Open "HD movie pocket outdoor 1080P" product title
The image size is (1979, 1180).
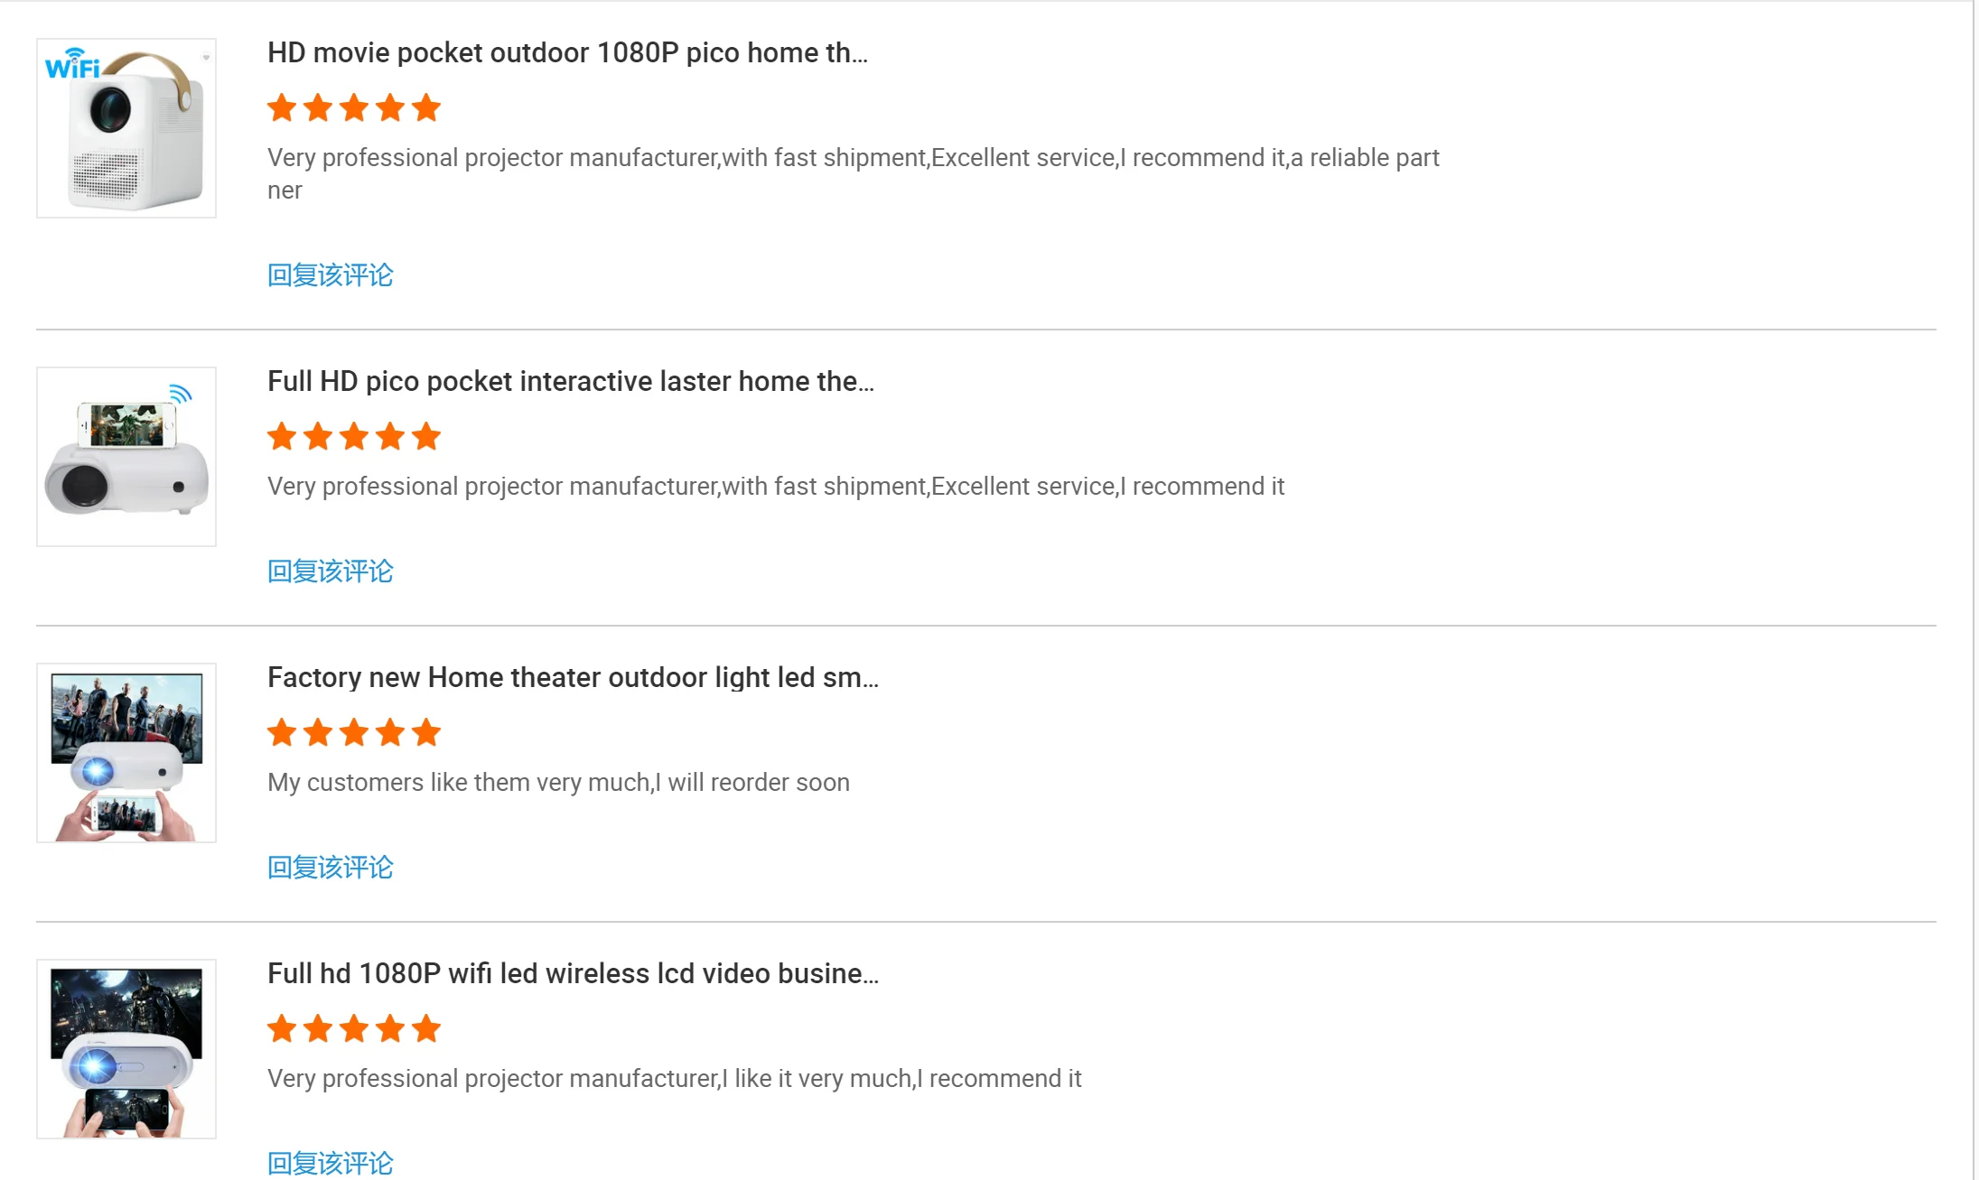click(x=567, y=53)
